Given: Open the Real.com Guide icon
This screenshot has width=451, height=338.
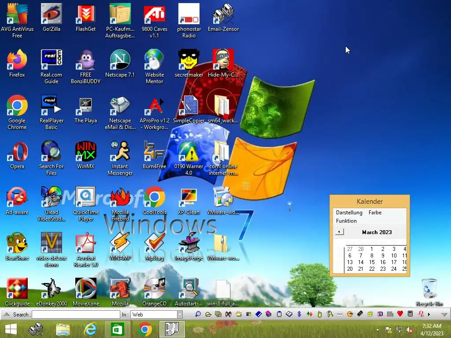Looking at the screenshot, I should coord(52,67).
